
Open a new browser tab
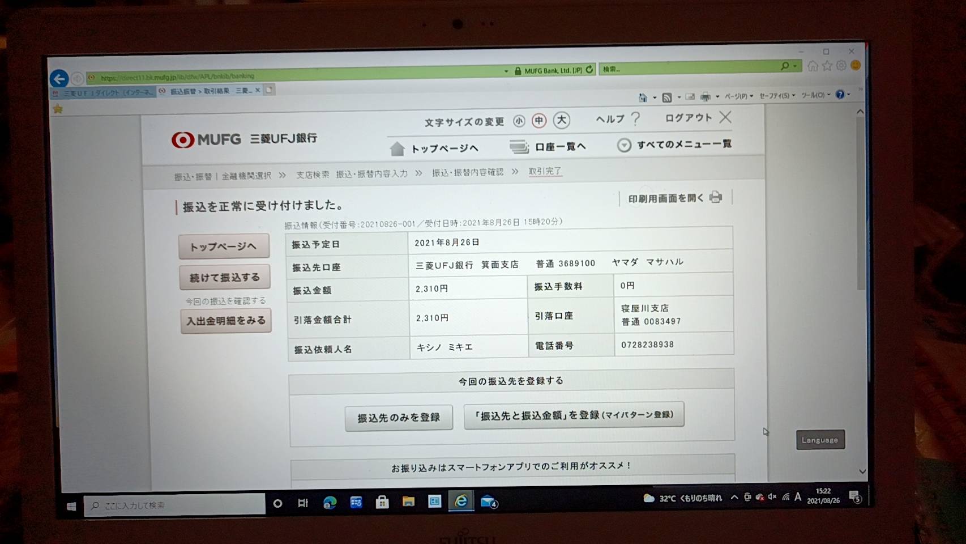pos(270,90)
